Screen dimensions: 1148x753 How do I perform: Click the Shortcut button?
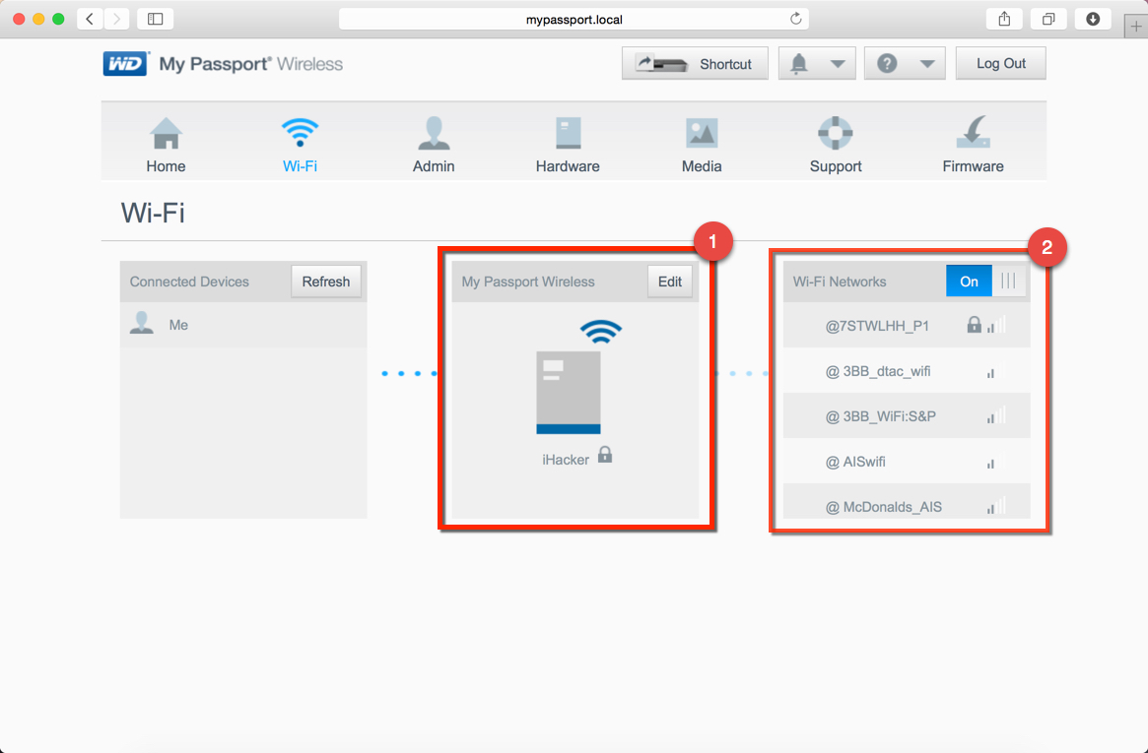click(x=695, y=64)
